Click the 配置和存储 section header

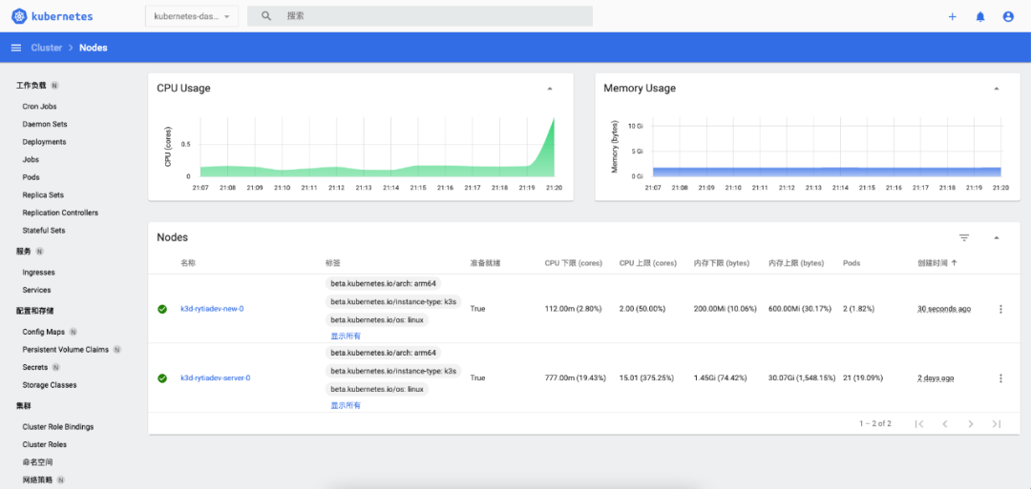[35, 311]
